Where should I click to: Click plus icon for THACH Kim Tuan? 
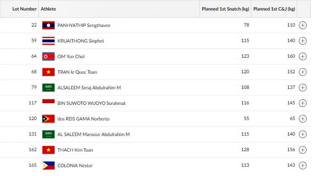click(302, 150)
